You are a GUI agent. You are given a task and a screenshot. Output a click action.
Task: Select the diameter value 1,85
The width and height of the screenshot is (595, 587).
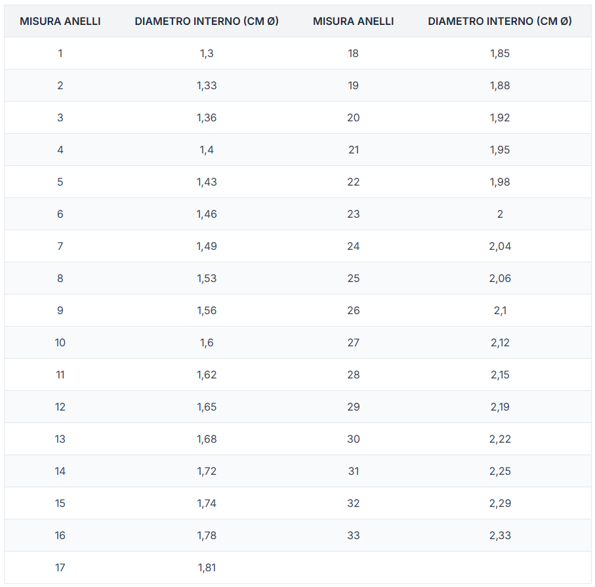point(500,53)
